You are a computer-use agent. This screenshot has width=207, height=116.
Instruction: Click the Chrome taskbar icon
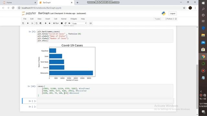pos(203,57)
